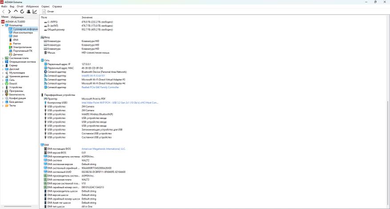Click the Программы software icon in tree

7,91
